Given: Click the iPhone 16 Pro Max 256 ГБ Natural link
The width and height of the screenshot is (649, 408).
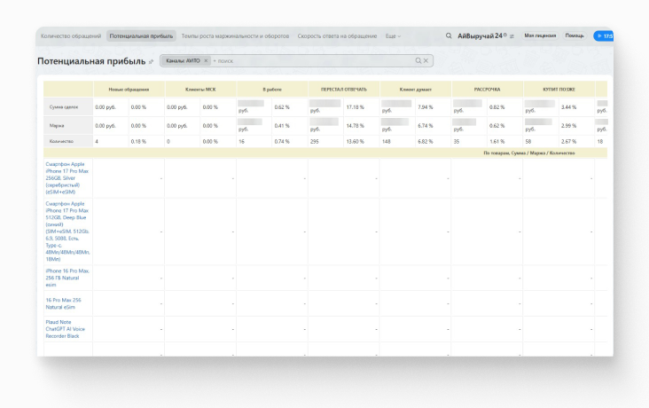Looking at the screenshot, I should click(x=67, y=277).
